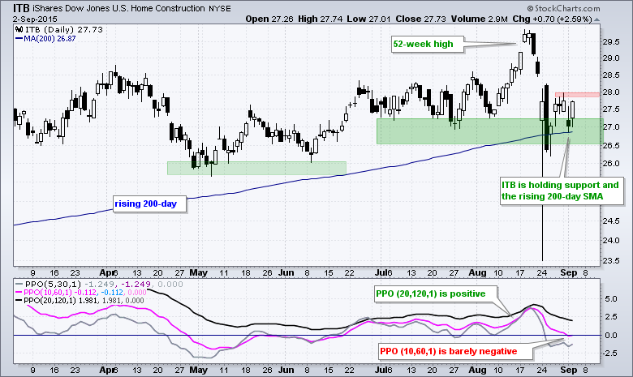Click the 26.0 price axis label

coord(610,163)
